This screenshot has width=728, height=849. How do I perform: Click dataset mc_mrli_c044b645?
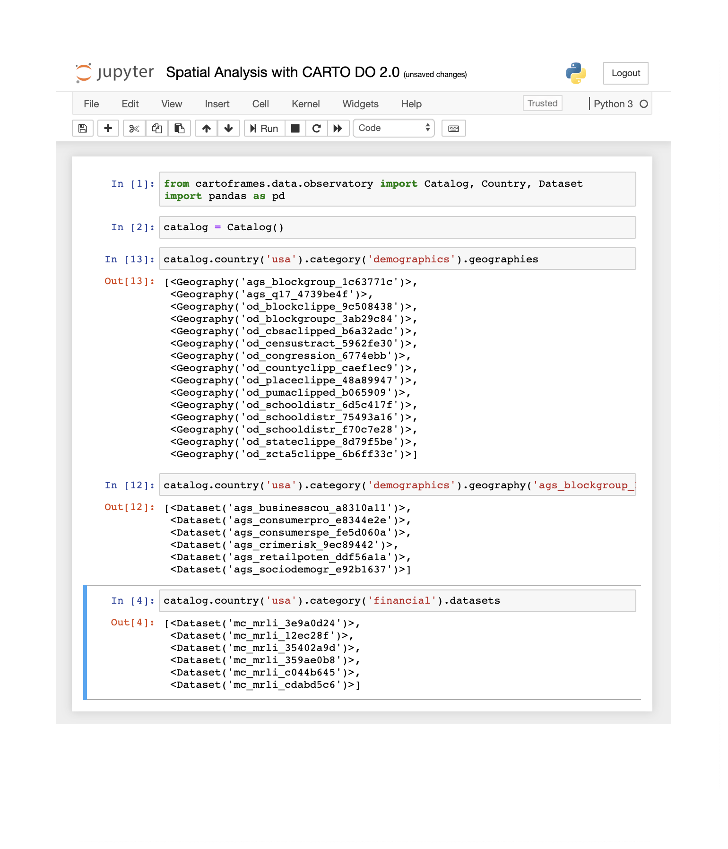(265, 673)
